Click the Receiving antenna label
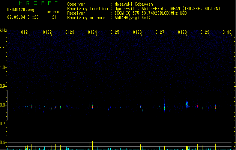The height and width of the screenshot is (150, 236). tap(86, 18)
